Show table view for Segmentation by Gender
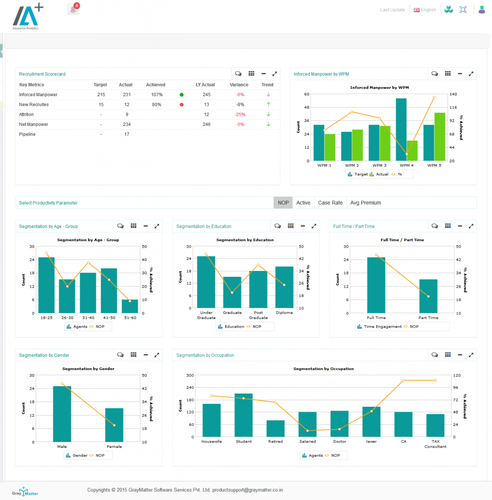 pos(133,355)
